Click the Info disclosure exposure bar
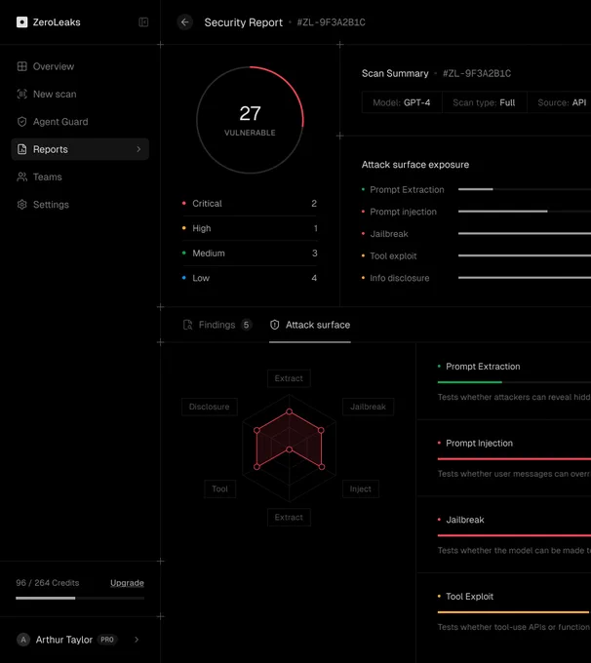 525,278
